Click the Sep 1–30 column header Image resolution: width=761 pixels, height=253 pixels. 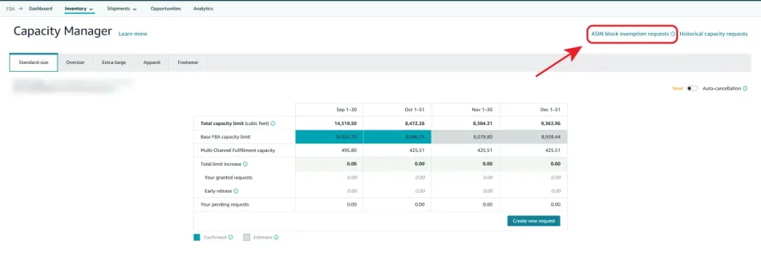347,110
